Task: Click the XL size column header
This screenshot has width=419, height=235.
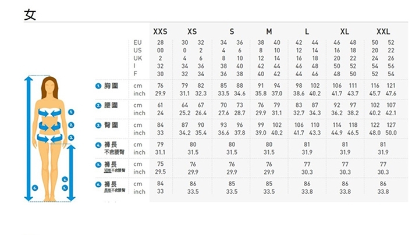Action: point(345,31)
